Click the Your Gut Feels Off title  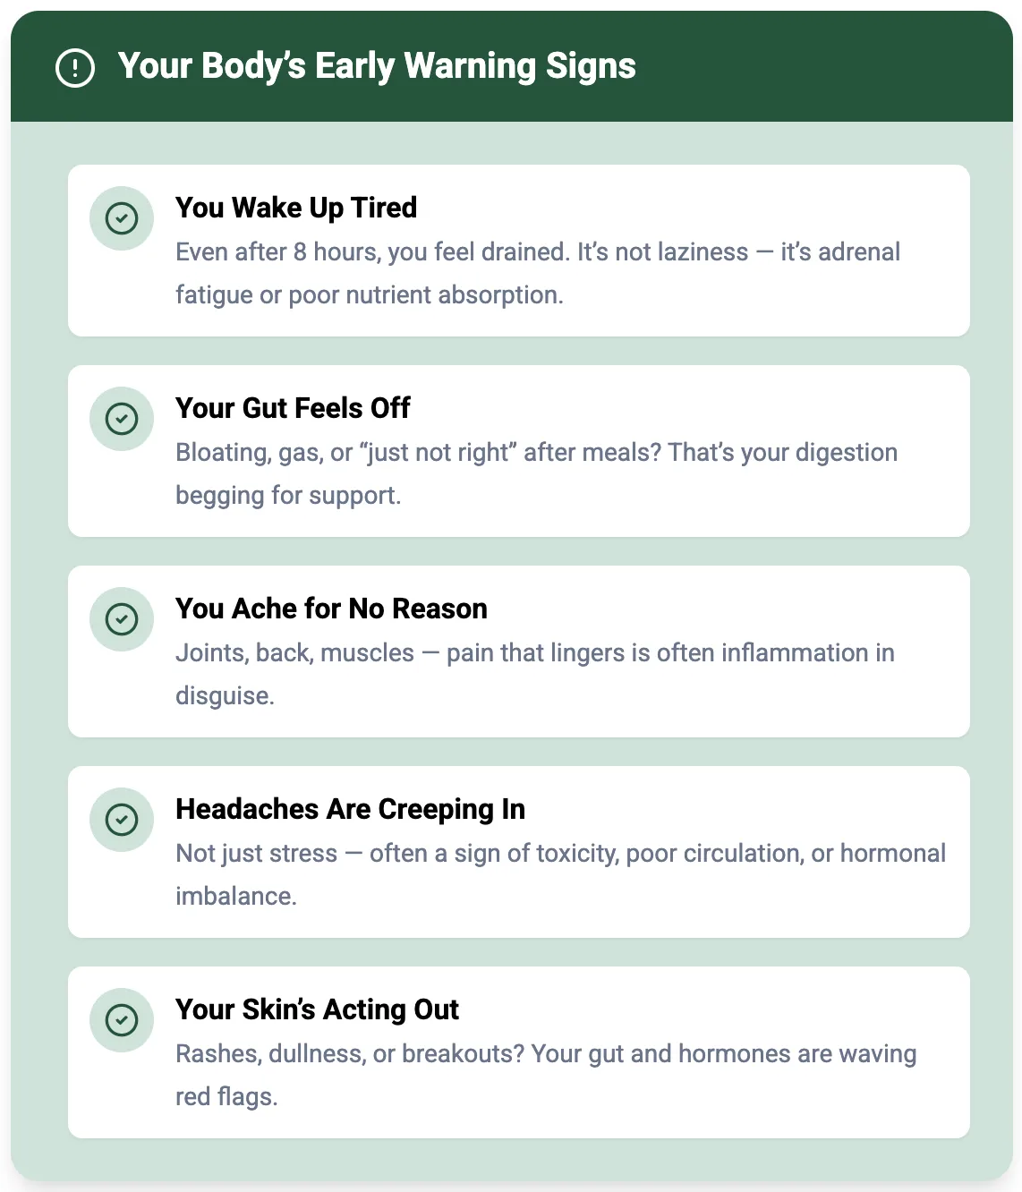(x=293, y=408)
